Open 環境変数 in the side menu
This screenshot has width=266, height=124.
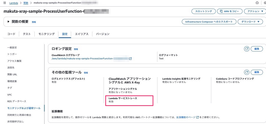(12, 81)
